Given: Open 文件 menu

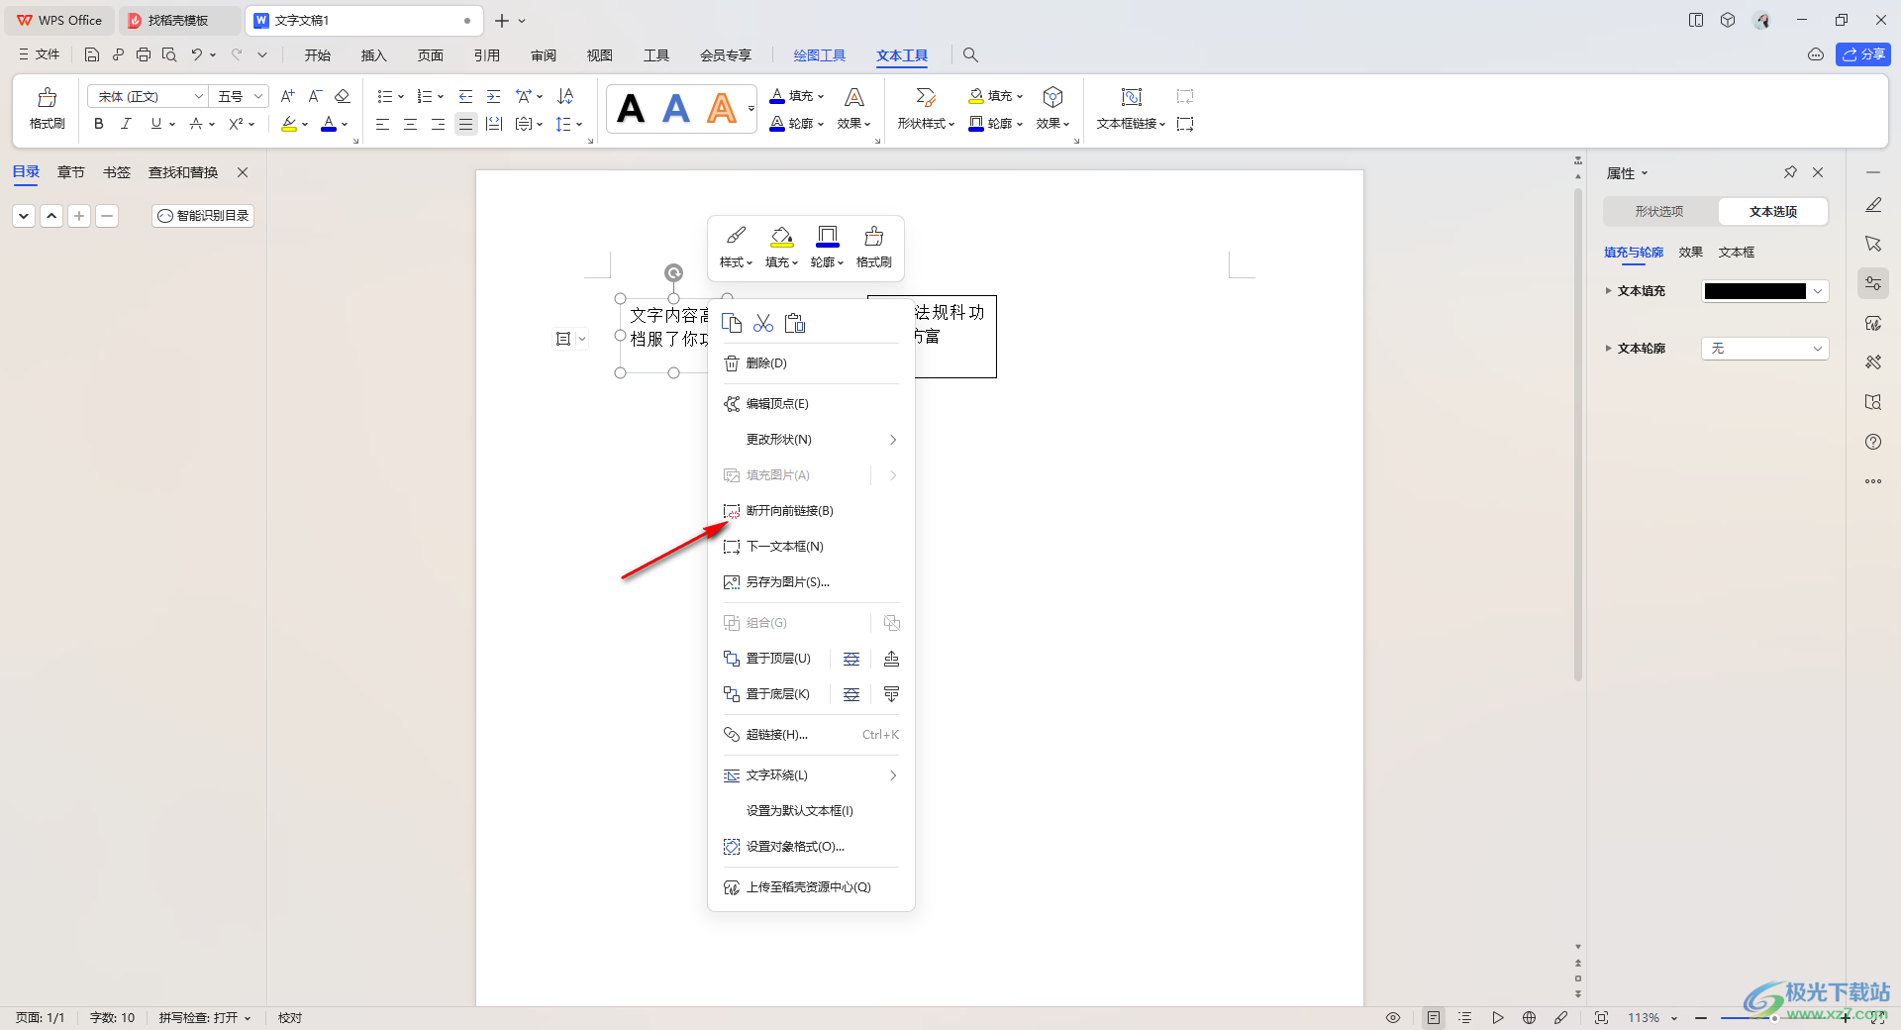Looking at the screenshot, I should tap(40, 54).
